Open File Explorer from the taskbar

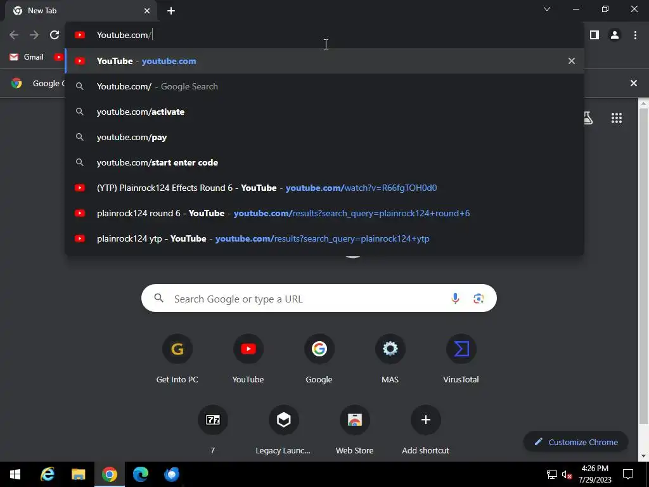coord(78,474)
